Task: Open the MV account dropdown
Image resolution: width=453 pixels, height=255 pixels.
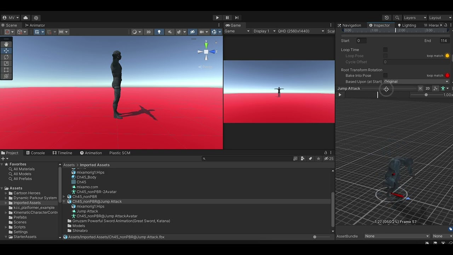Action: [x=11, y=18]
